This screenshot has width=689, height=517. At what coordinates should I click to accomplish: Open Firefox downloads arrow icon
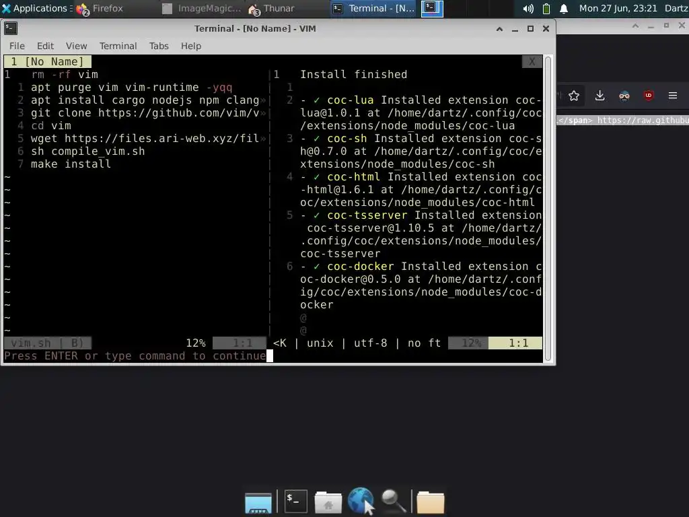(600, 96)
